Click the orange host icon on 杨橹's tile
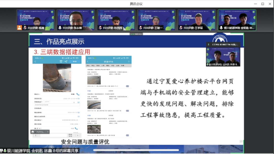The width and height of the screenshot is (274, 154). 19,28
